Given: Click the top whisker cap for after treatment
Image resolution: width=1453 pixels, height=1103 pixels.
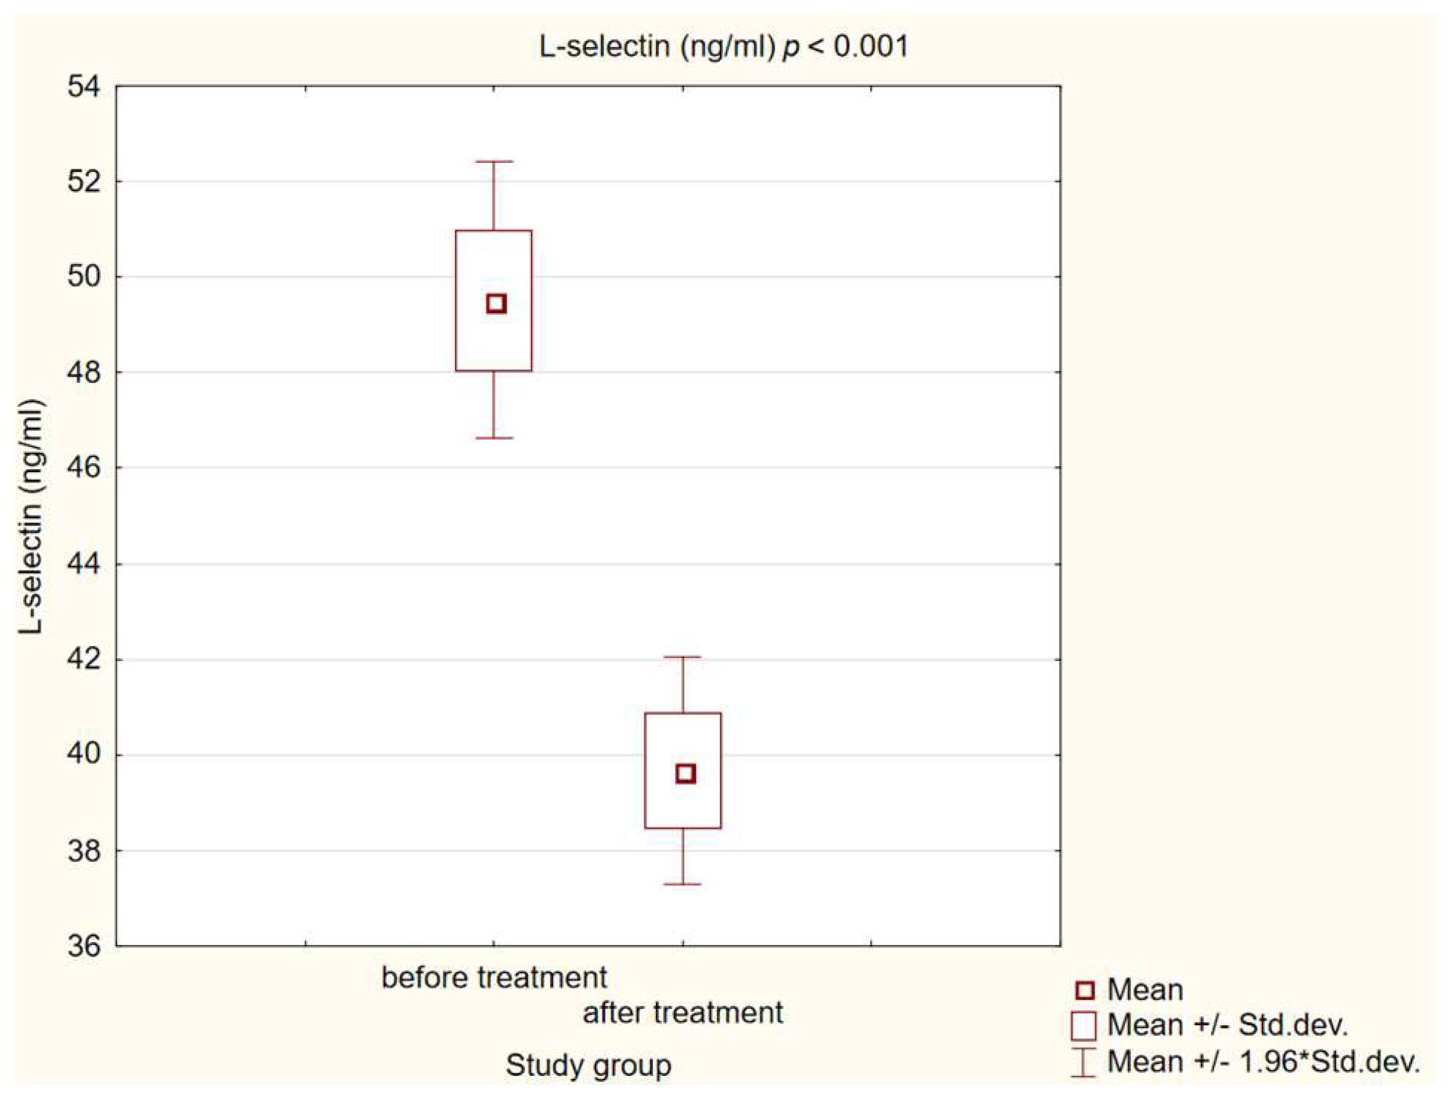Looking at the screenshot, I should [683, 657].
